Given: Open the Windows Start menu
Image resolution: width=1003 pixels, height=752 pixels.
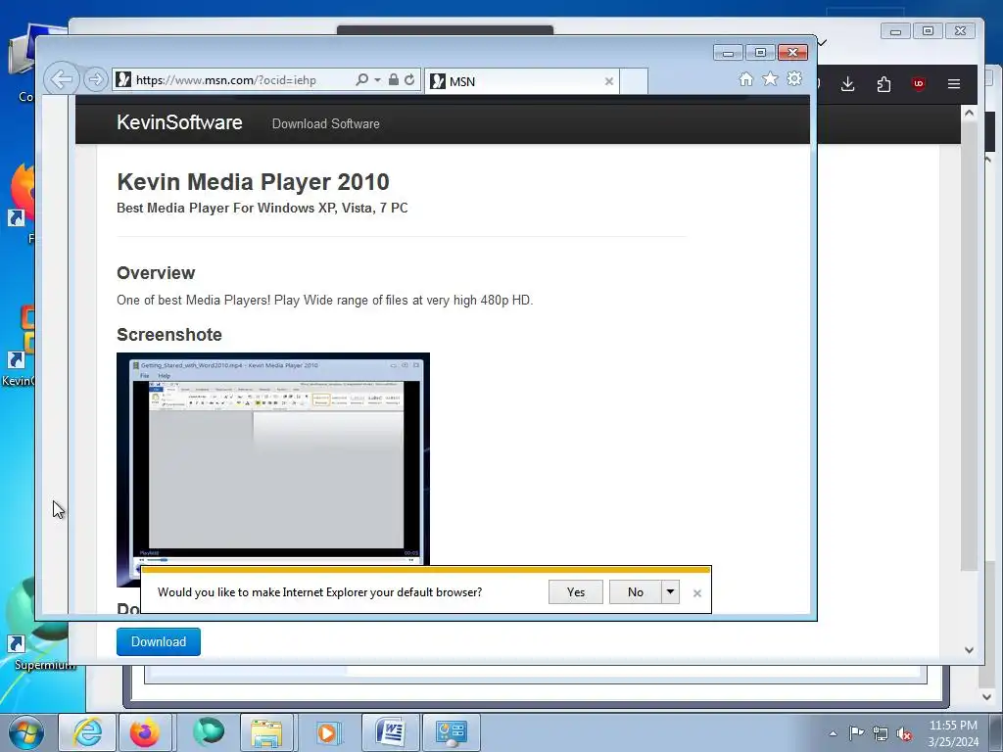Looking at the screenshot, I should click(25, 732).
